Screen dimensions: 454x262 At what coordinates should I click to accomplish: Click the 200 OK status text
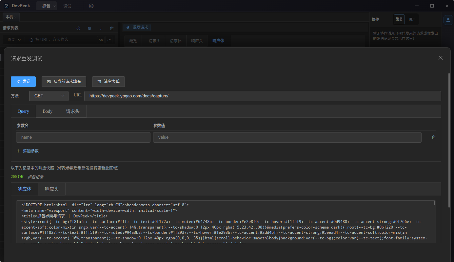(17, 177)
